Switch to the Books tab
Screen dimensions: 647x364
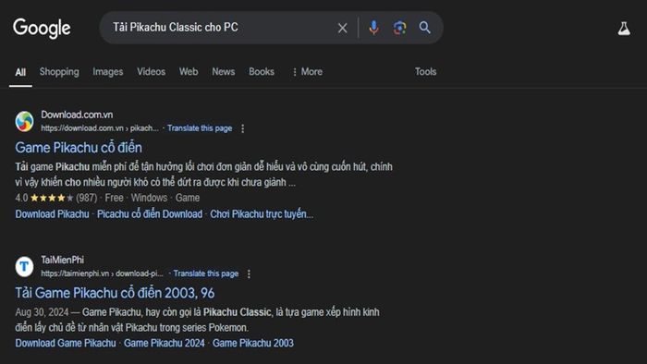click(262, 72)
